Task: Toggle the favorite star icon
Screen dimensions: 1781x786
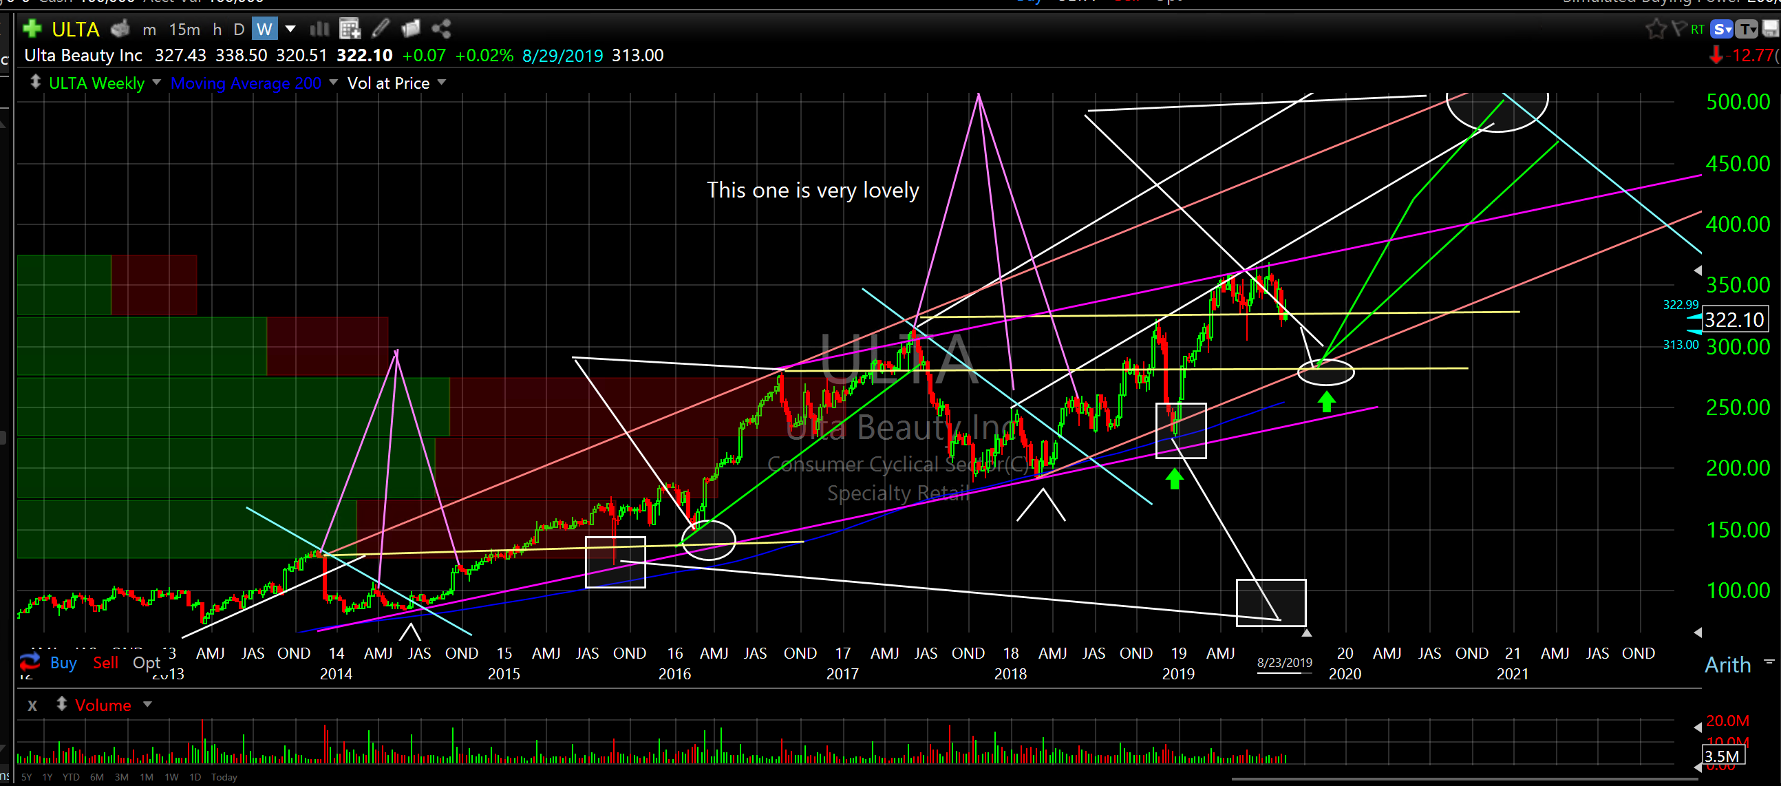Action: [x=1655, y=29]
